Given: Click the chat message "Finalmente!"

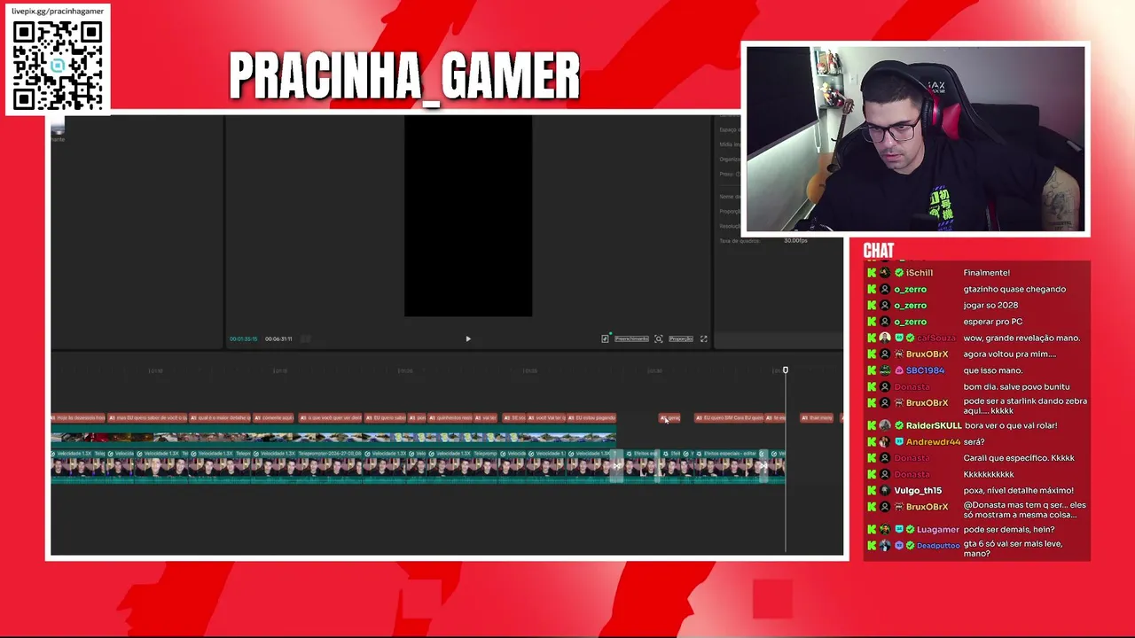Looking at the screenshot, I should coord(987,273).
